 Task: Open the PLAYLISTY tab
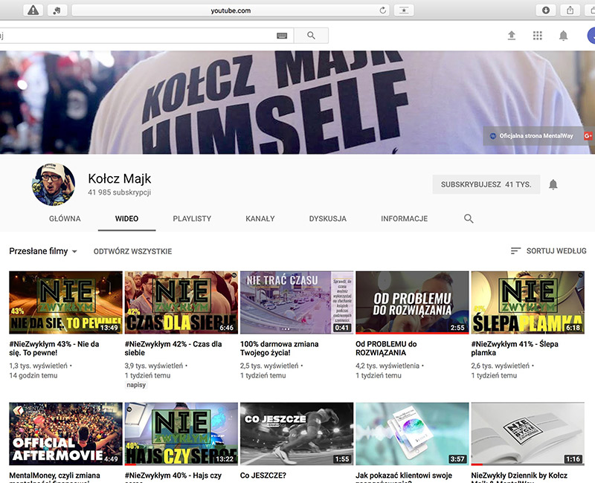[x=192, y=218]
